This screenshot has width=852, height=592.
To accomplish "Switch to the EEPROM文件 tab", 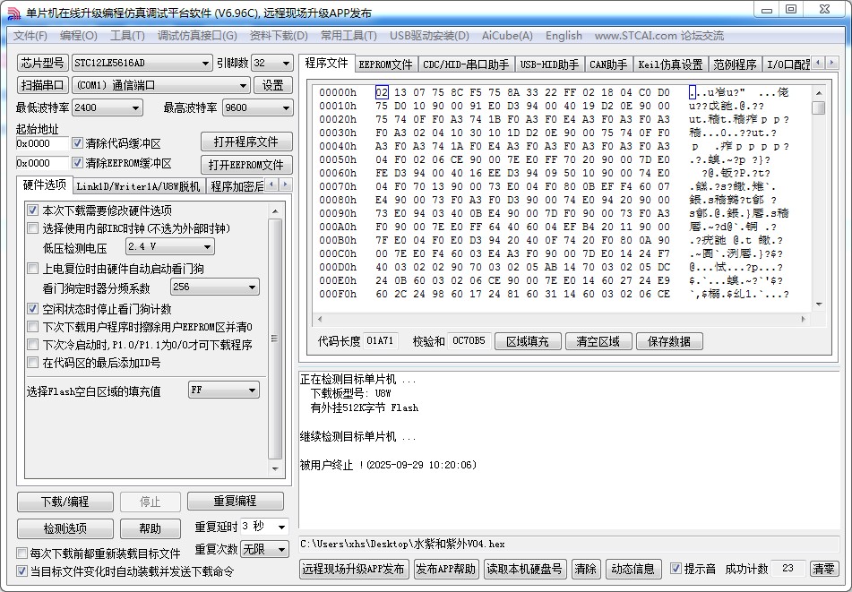I will [385, 64].
